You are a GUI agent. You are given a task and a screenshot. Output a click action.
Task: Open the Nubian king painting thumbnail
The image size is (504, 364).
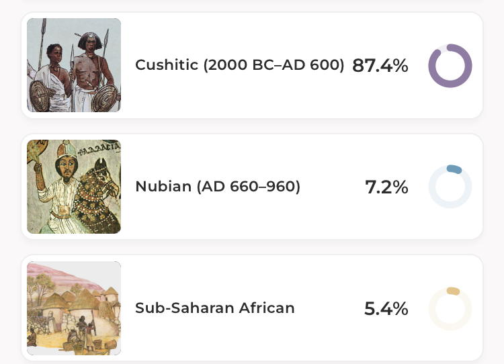pyautogui.click(x=74, y=187)
